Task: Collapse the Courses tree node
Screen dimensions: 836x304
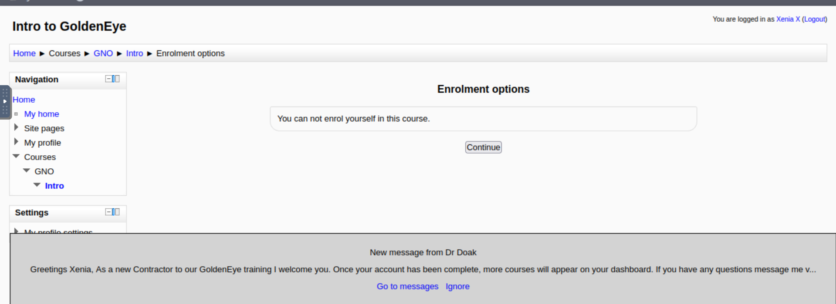Action: coord(16,156)
